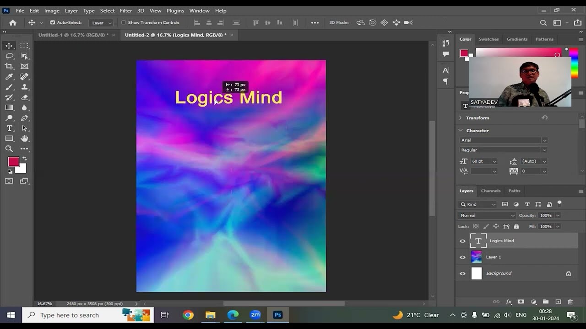Viewport: 586px width, 329px height.
Task: Select the Lasso tool
Action: pos(9,56)
